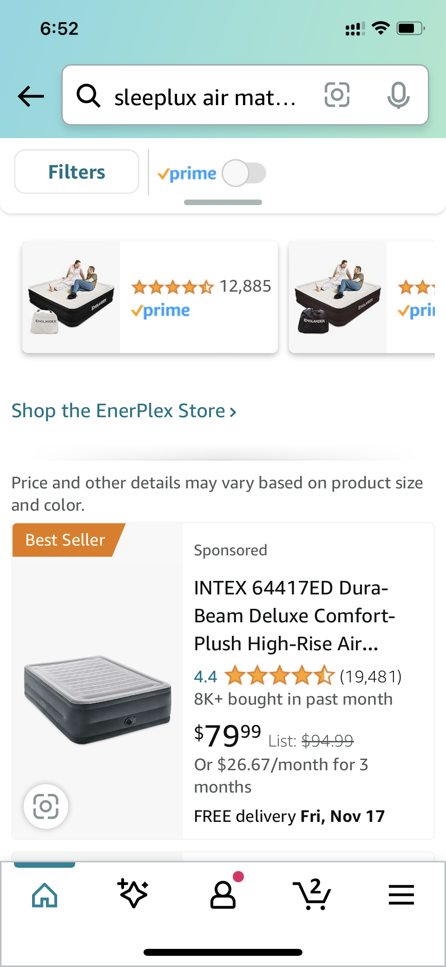The width and height of the screenshot is (446, 967).
Task: Open the account profile icon
Action: pyautogui.click(x=223, y=894)
